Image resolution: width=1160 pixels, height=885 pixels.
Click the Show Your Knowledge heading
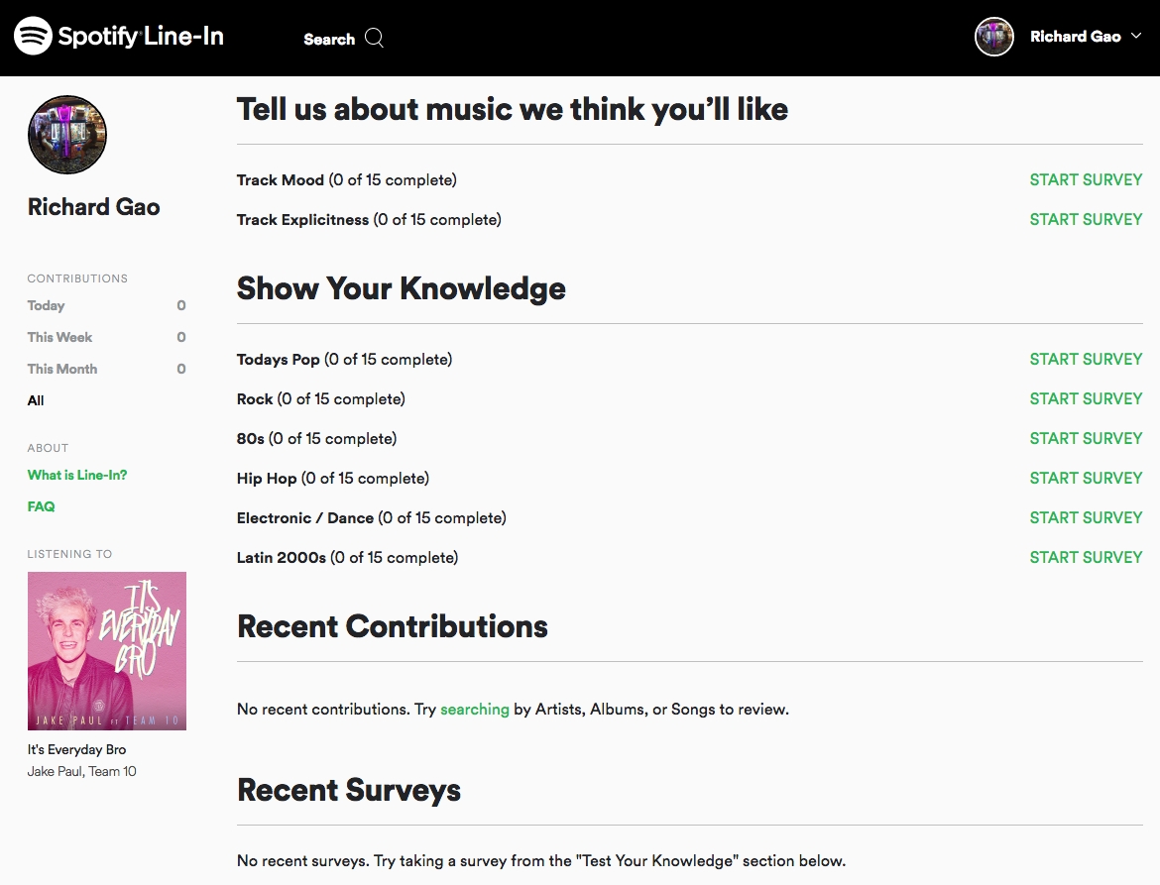pyautogui.click(x=401, y=289)
